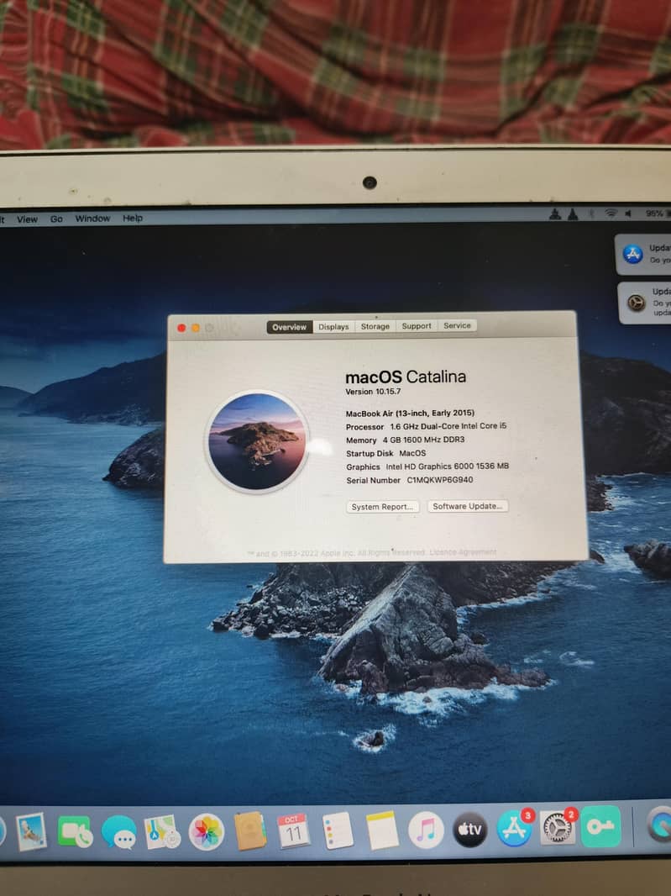Open the green key app icon
Screen dimensions: 671x896
[600, 826]
